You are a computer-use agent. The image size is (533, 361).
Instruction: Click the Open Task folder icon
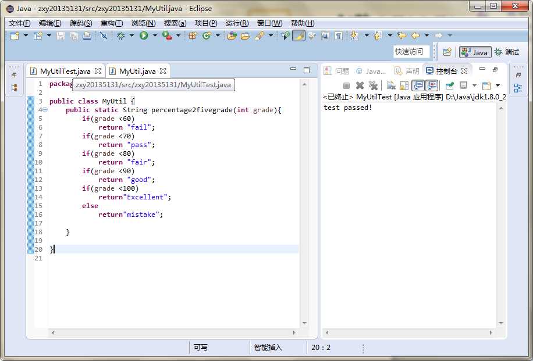point(245,35)
